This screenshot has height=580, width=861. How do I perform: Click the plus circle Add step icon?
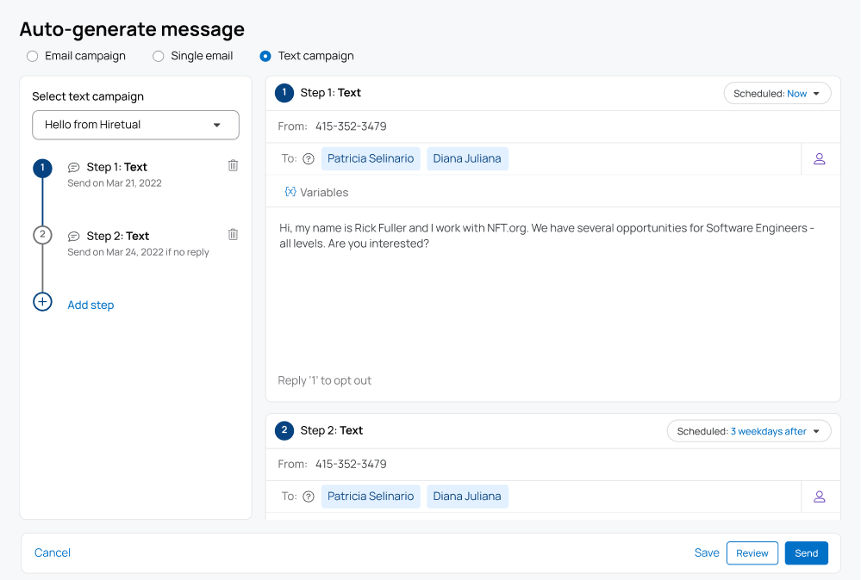(x=42, y=302)
